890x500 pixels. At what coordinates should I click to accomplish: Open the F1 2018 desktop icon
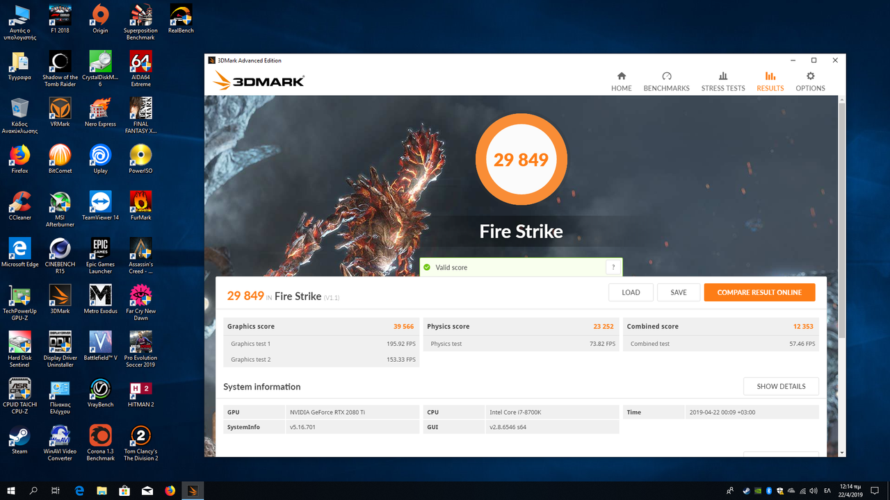click(x=60, y=19)
